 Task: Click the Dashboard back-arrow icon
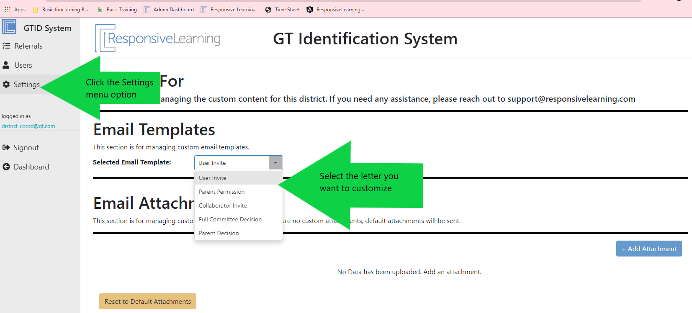(6, 167)
